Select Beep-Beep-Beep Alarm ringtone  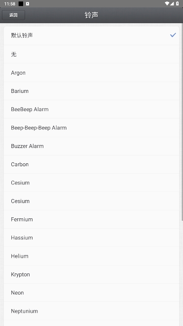[x=91, y=128]
